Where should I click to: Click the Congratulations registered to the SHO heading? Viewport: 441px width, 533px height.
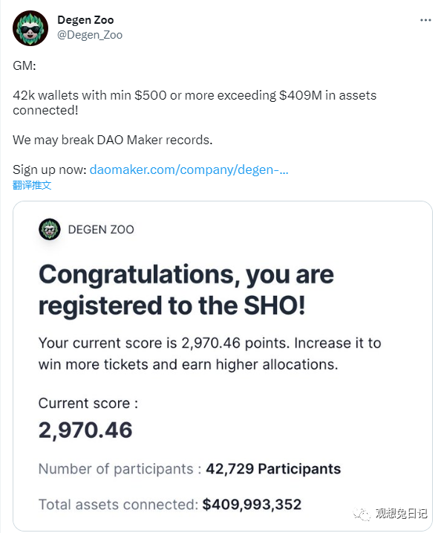pyautogui.click(x=186, y=290)
